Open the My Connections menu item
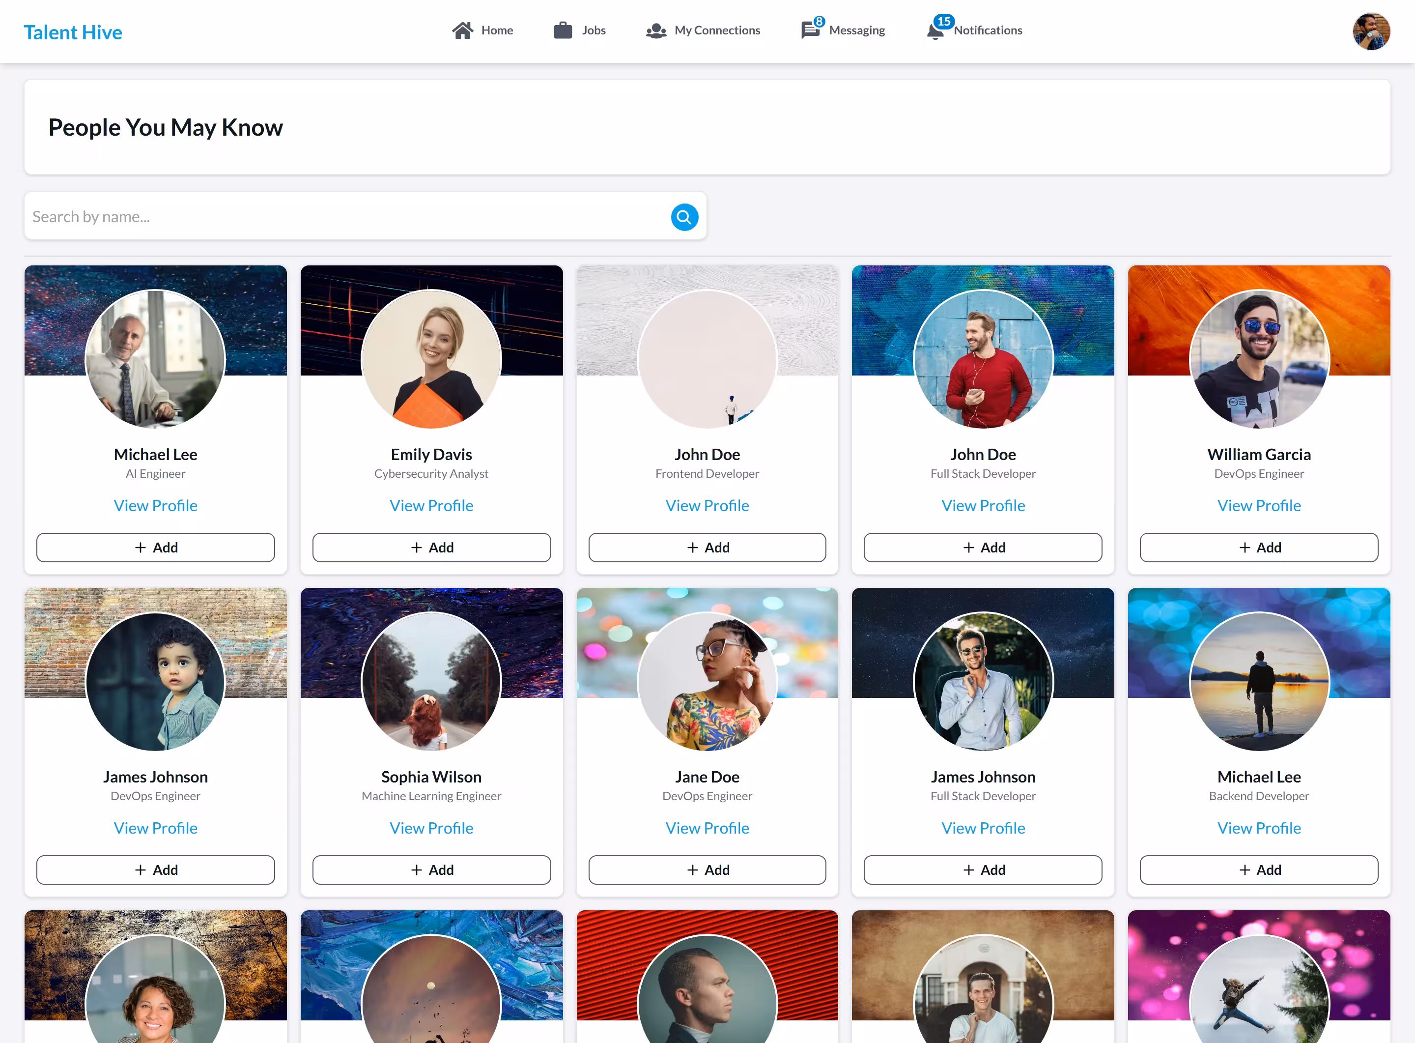Image resolution: width=1415 pixels, height=1043 pixels. (x=703, y=30)
